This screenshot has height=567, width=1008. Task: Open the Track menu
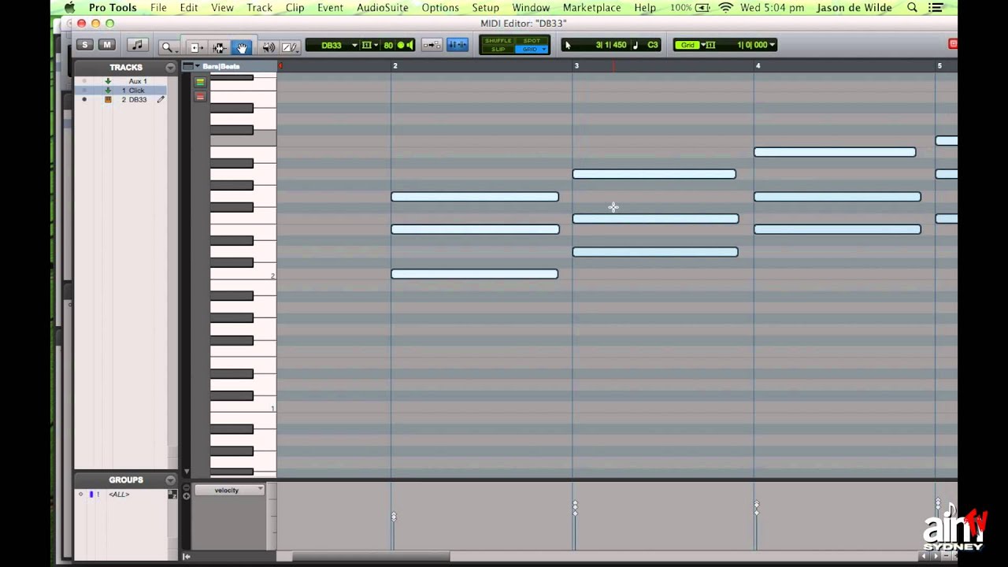259,8
